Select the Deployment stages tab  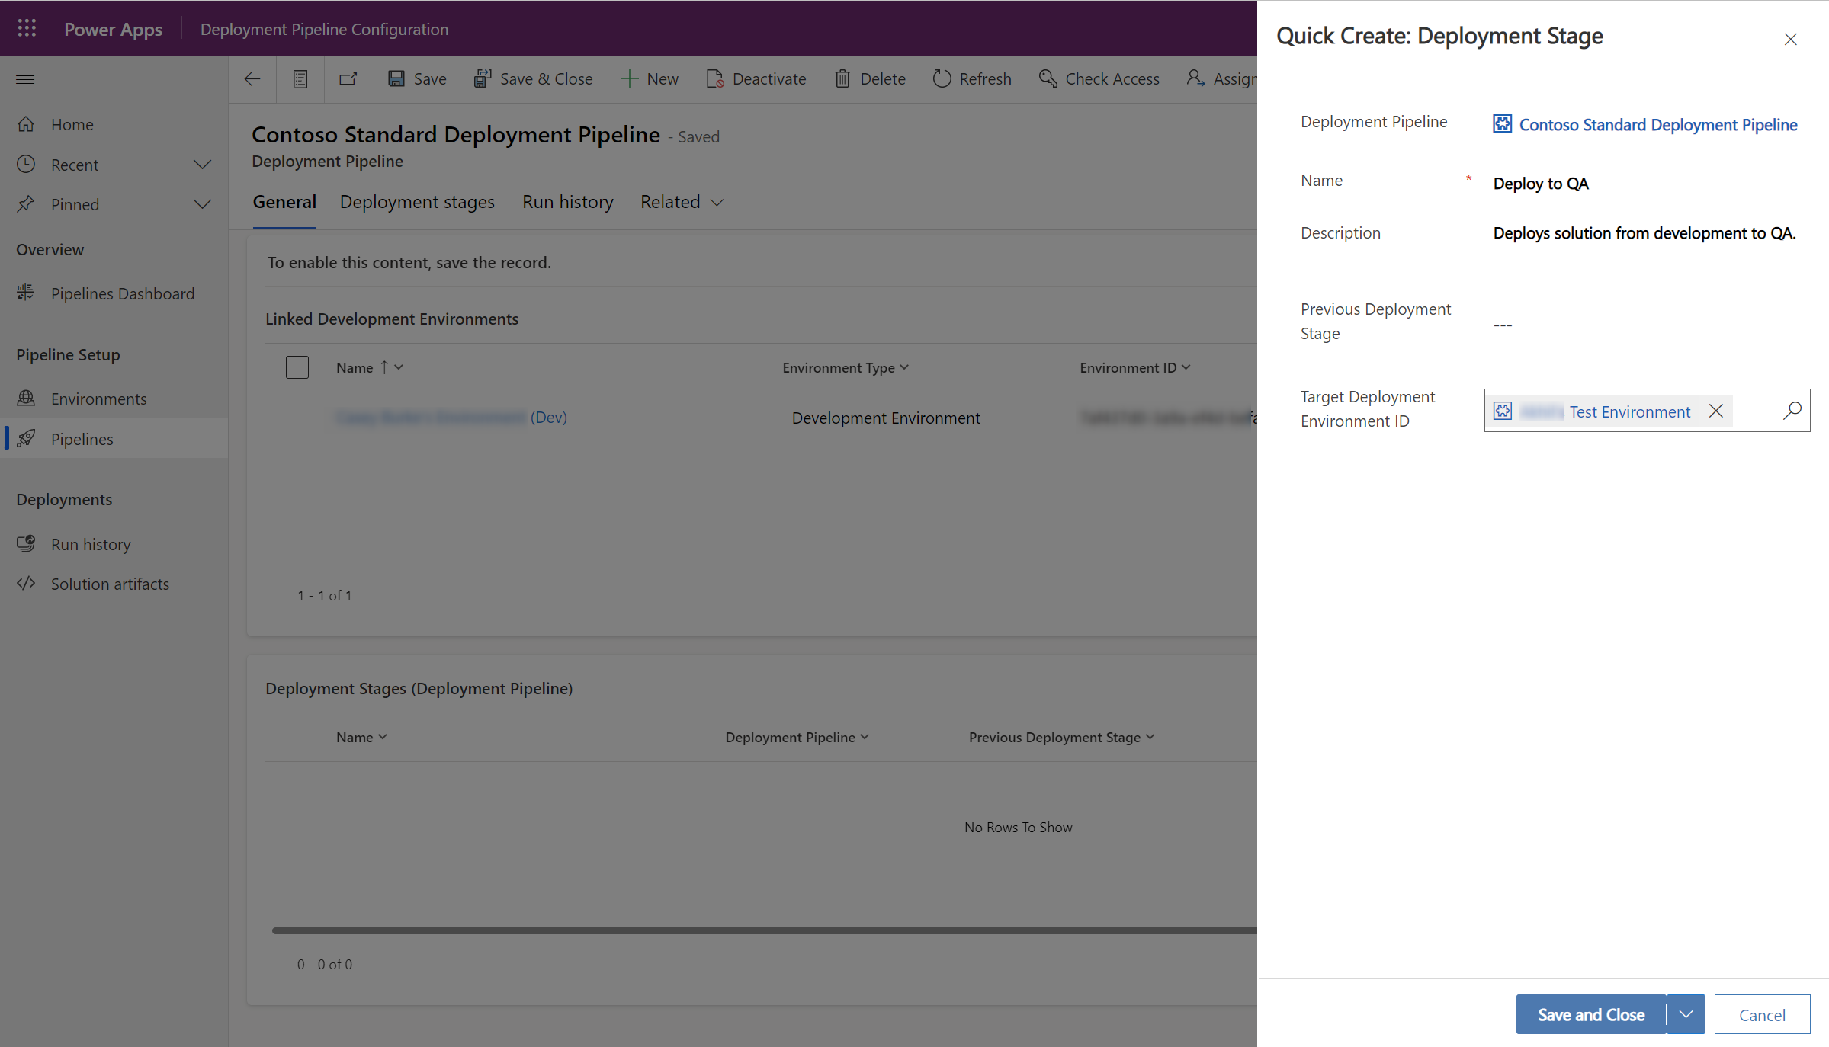pyautogui.click(x=417, y=201)
